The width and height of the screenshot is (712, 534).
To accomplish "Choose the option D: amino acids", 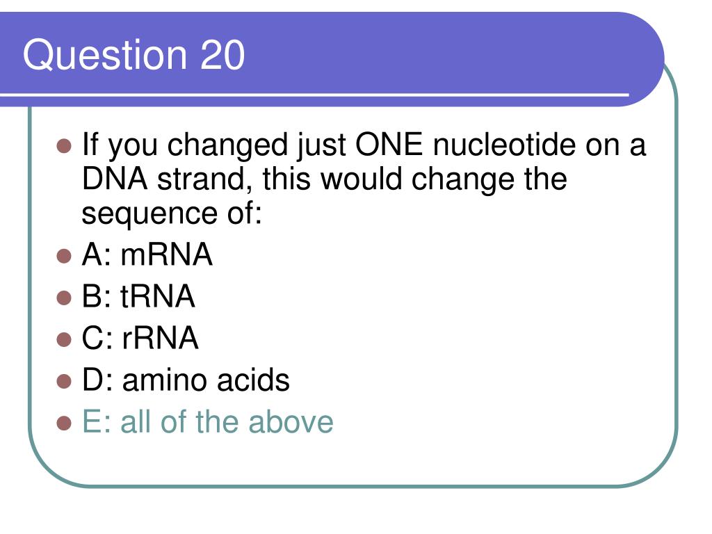I will coord(186,380).
